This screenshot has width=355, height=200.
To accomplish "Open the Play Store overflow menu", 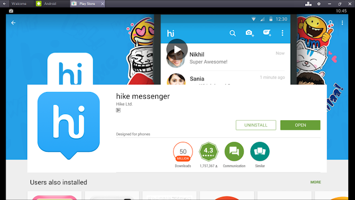I will [x=342, y=23].
